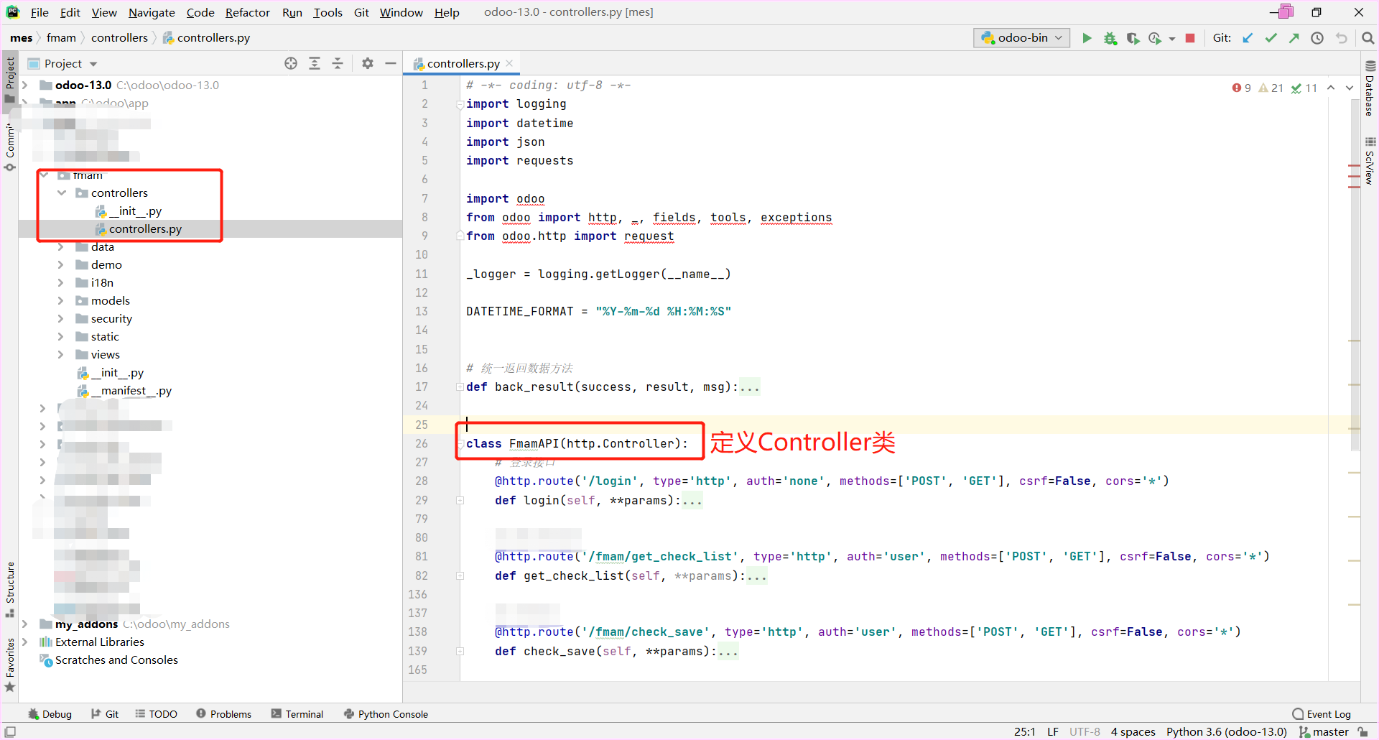The image size is (1379, 740).
Task: Open the Commit tool window
Action: (10, 147)
